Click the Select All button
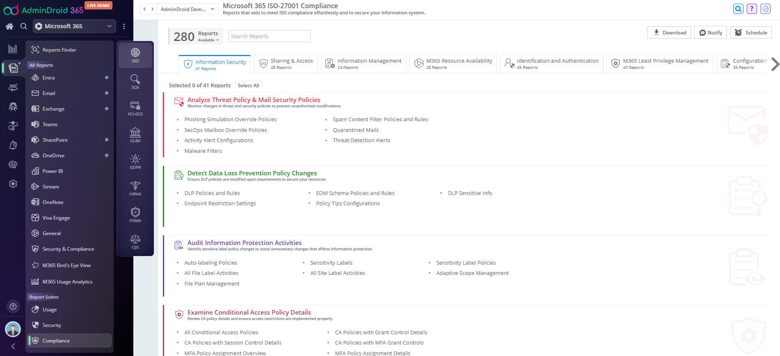This screenshot has height=356, width=780. (x=248, y=86)
